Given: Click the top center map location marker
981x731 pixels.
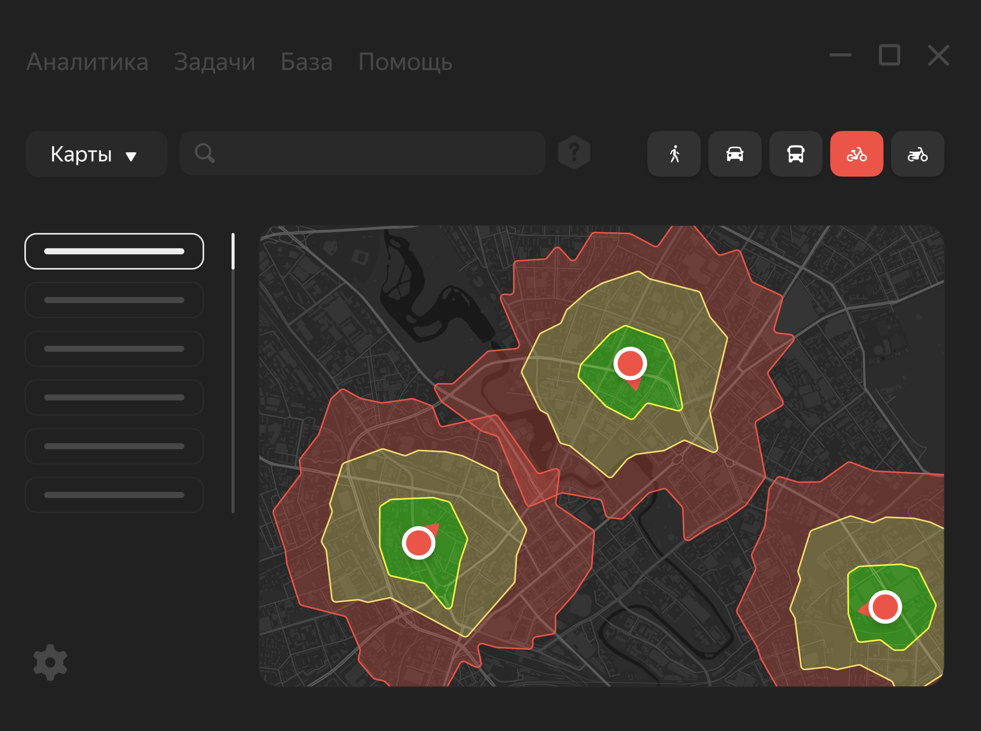Looking at the screenshot, I should 630,364.
